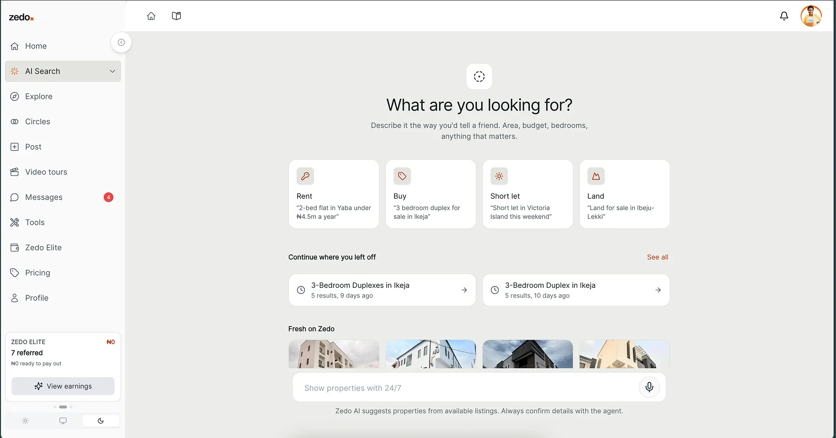Viewport: 836px width, 438px height.
Task: Expand the AI Search chevron
Action: tap(112, 71)
